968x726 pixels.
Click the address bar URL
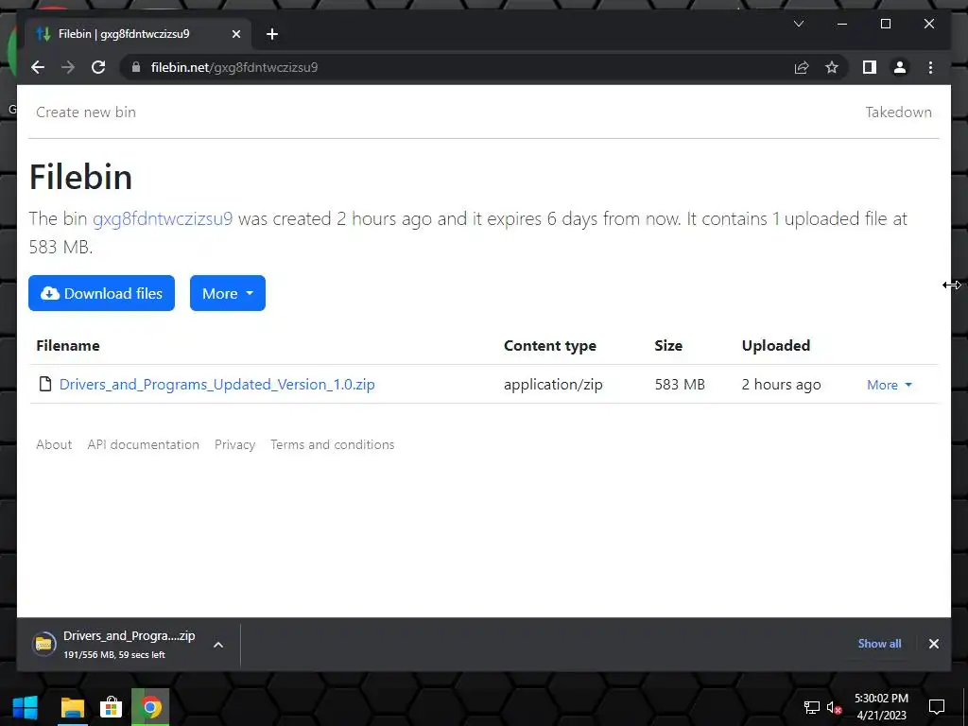coord(234,67)
